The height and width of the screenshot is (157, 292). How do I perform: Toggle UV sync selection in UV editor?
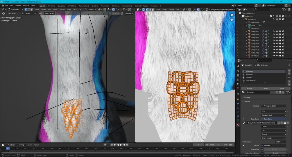pos(144,10)
